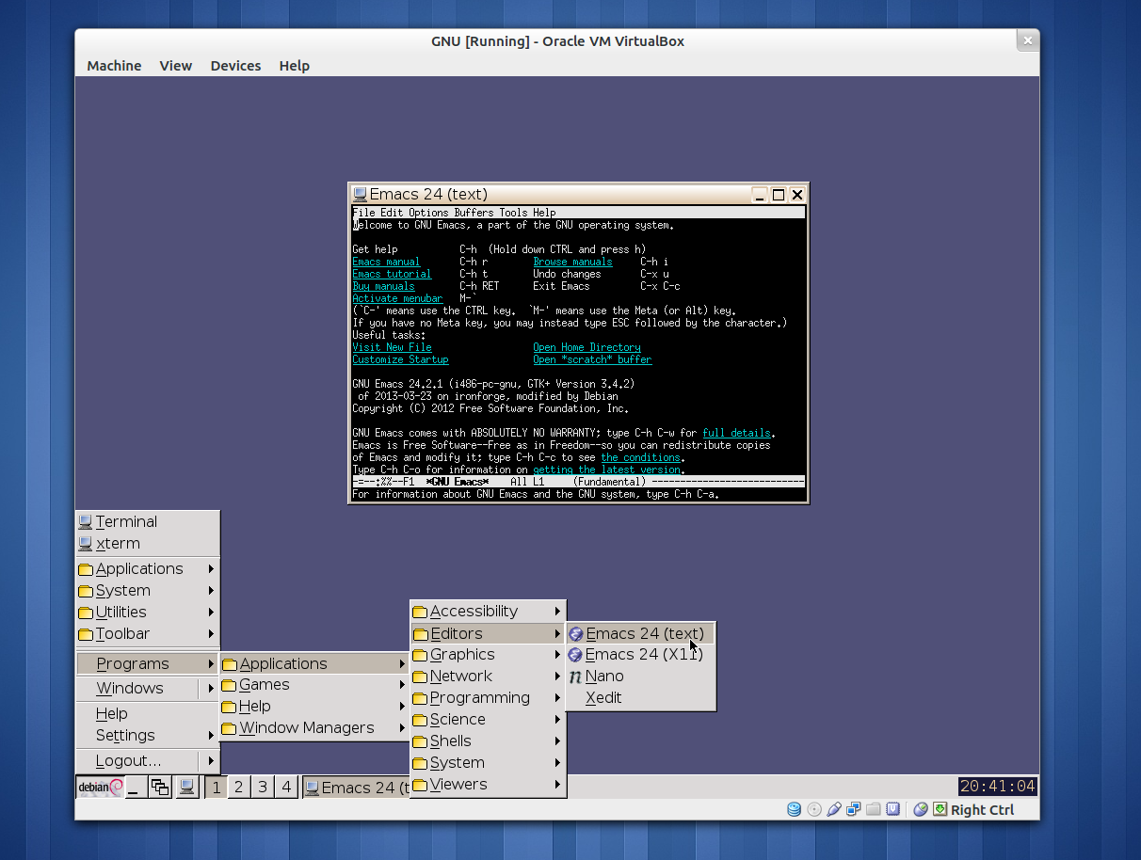1141x860 pixels.
Task: Open the debian start menu button
Action: click(x=100, y=788)
